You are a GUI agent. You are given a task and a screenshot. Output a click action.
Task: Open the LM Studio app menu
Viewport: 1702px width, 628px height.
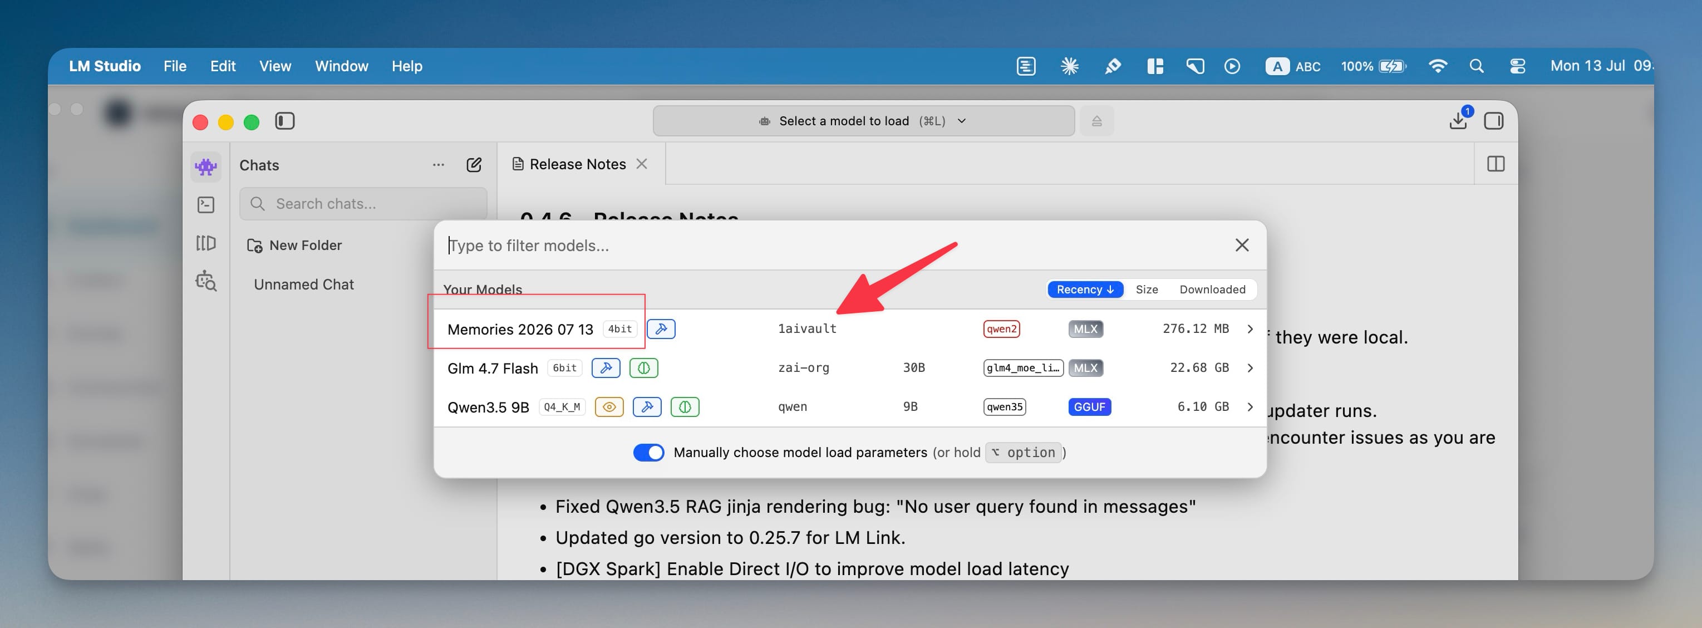pyautogui.click(x=105, y=66)
